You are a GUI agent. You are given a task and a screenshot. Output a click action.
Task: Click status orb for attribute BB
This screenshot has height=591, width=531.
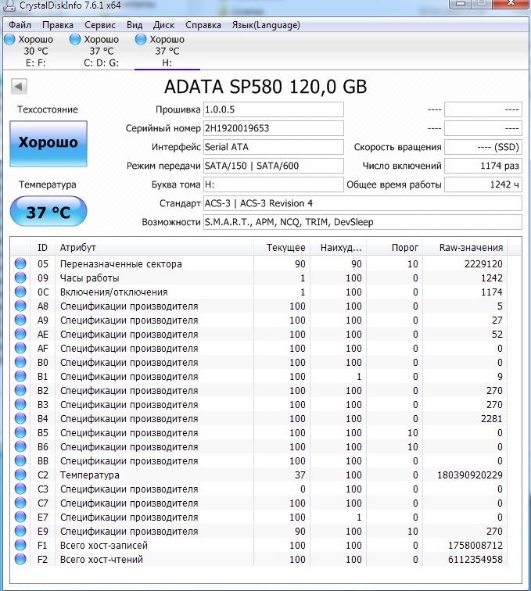(x=20, y=460)
